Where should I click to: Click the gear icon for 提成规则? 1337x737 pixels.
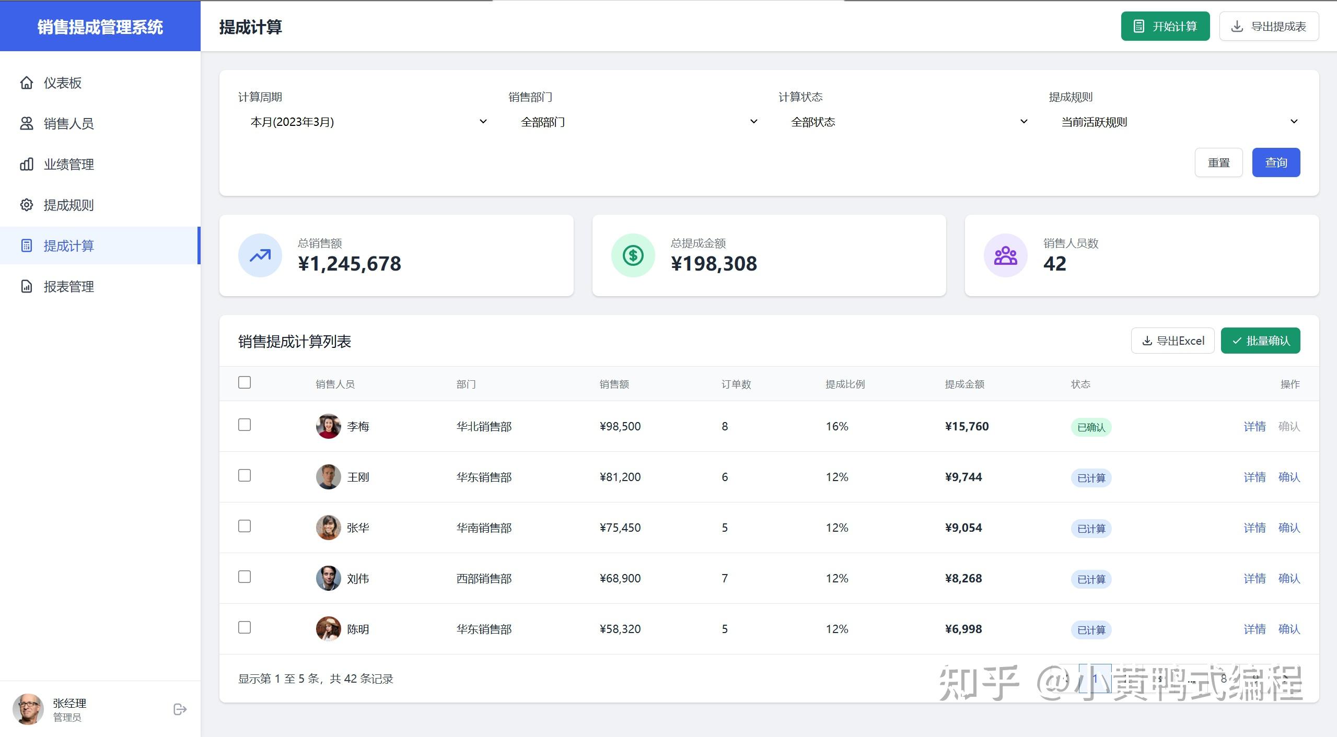coord(27,205)
